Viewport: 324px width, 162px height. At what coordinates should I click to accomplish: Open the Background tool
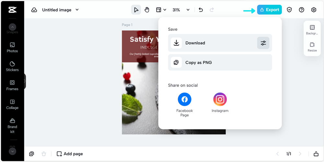(312, 30)
